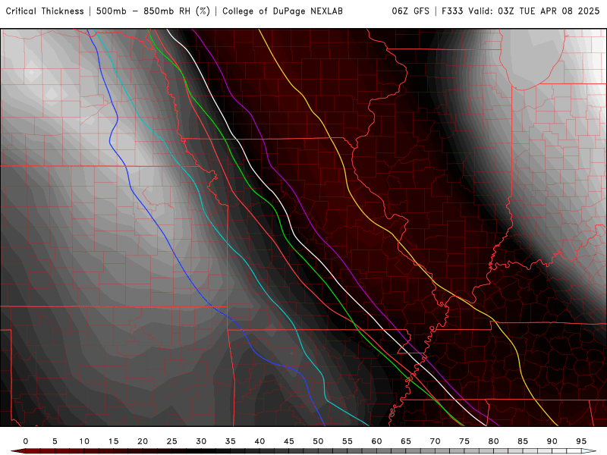This screenshot has height=455, width=607.
Task: Click the '70' colorbar label
Action: [x=435, y=441]
